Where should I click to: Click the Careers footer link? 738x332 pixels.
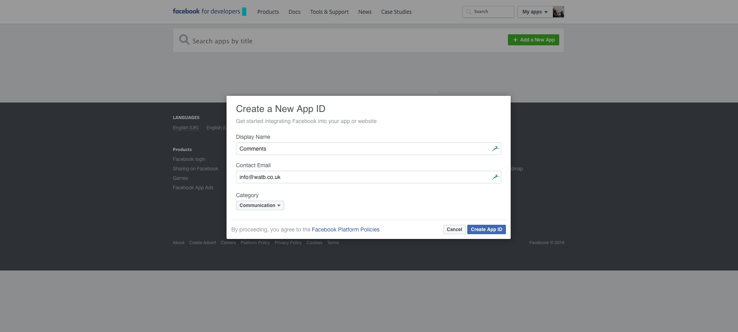tap(228, 242)
